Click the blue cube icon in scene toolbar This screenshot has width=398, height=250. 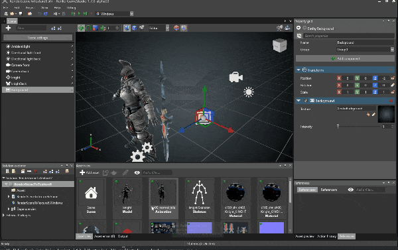(134, 28)
